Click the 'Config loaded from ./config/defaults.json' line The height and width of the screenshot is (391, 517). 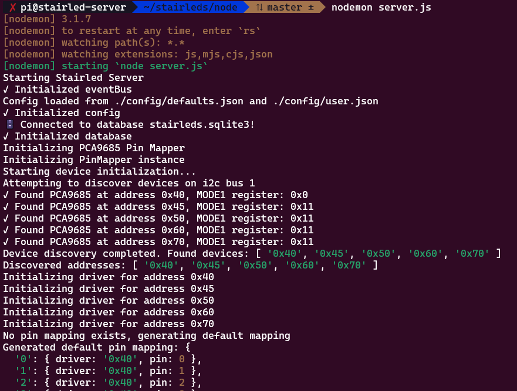[191, 101]
